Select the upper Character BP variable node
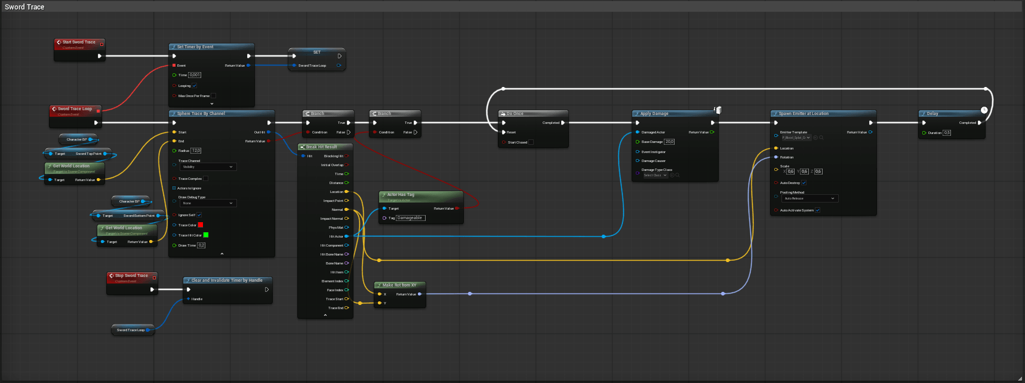Screen dimensions: 1025x383 [x=78, y=139]
